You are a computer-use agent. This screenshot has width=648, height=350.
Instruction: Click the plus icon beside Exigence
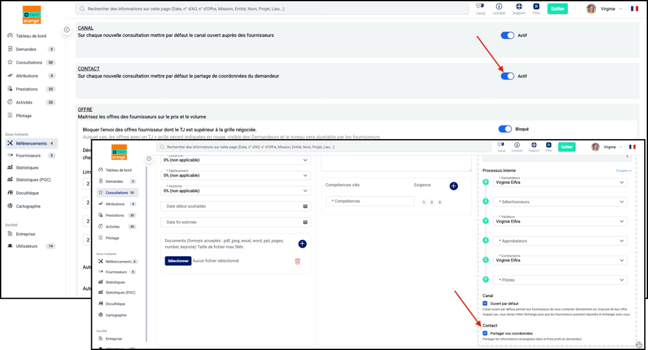454,186
